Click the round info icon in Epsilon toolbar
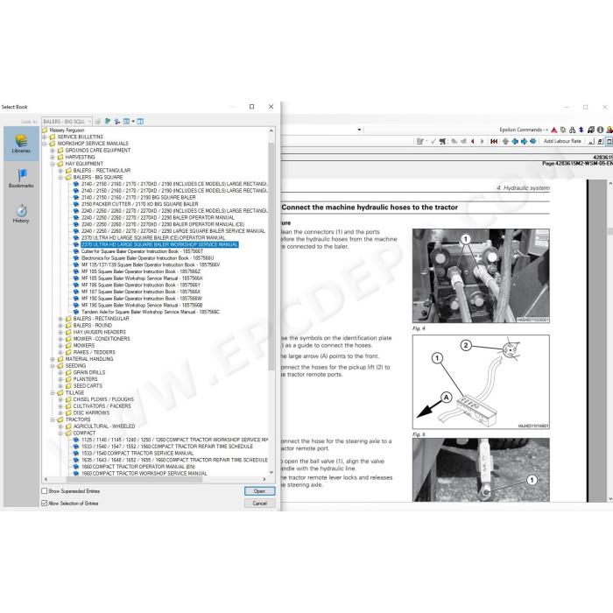This screenshot has width=613, height=613. tap(600, 130)
